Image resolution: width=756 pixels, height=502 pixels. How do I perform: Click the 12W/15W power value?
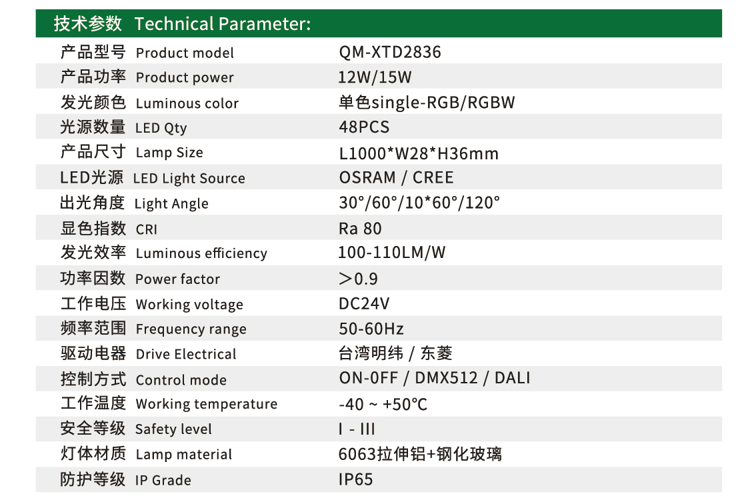(375, 77)
